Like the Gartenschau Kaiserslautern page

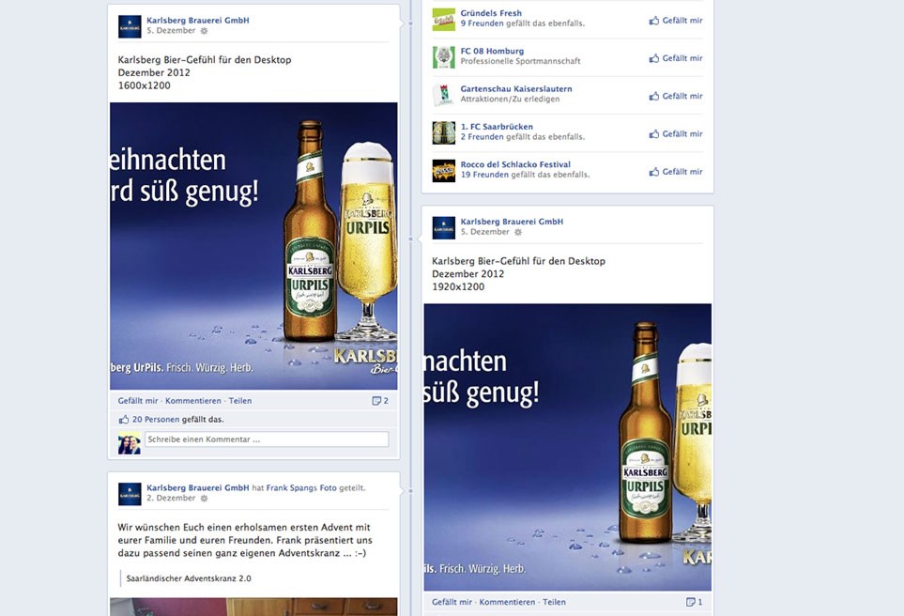(x=676, y=97)
